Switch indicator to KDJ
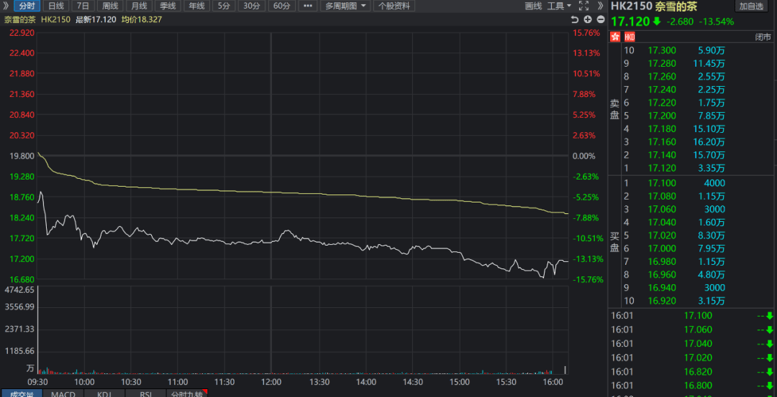 pos(104,393)
